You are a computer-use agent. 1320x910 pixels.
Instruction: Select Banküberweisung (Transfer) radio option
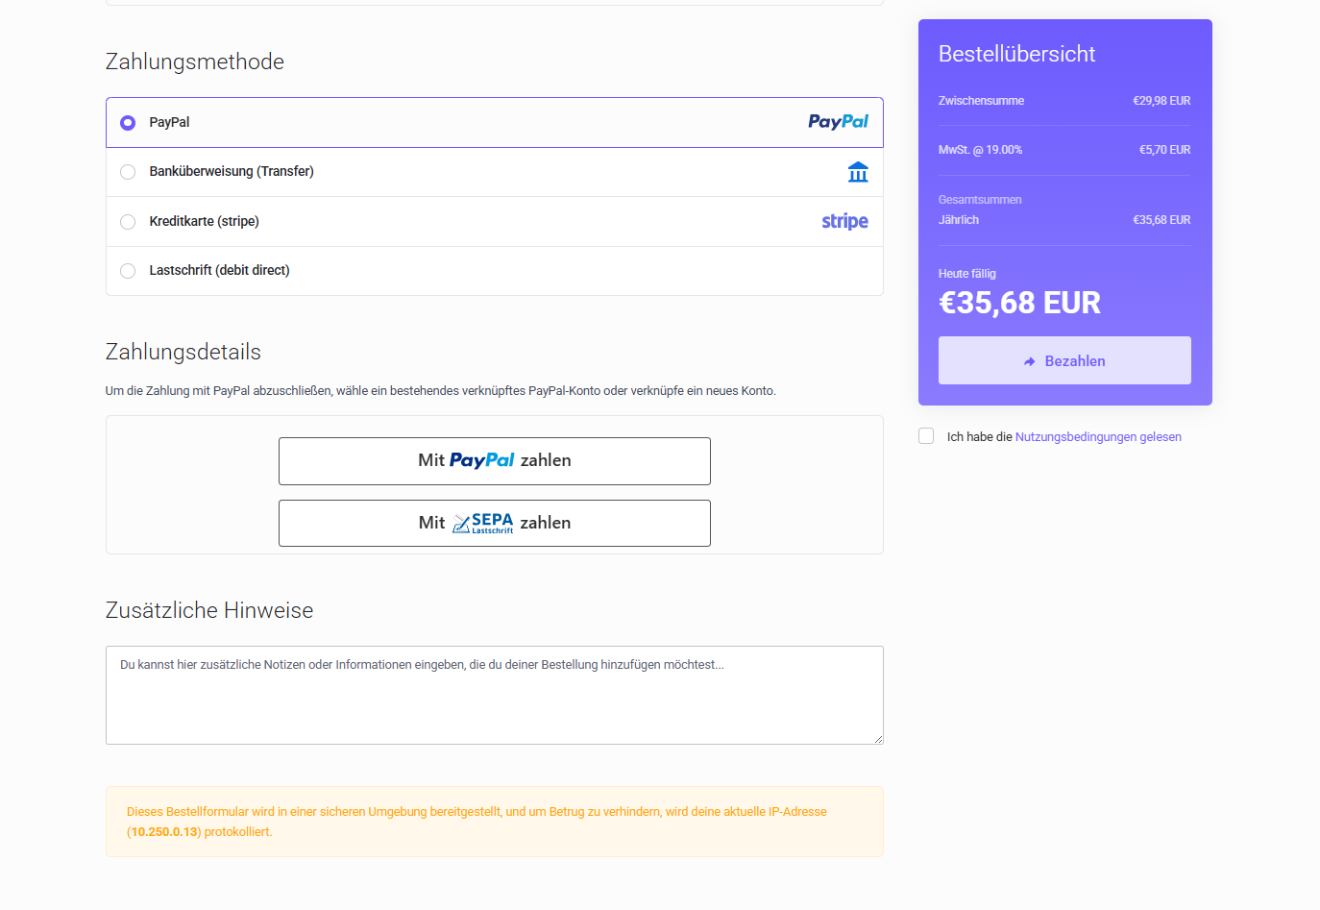click(128, 172)
